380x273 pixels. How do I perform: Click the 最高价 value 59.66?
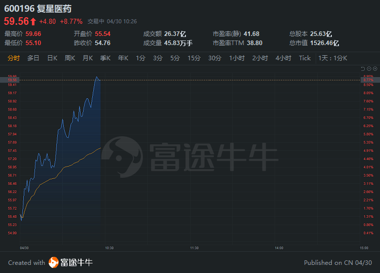(33, 34)
